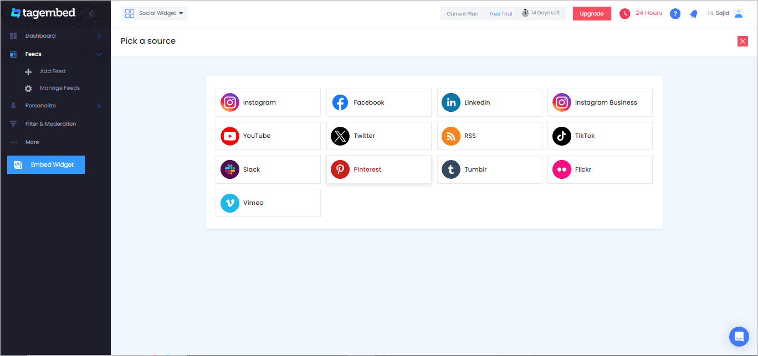Pick the LinkedIn source icon
Image resolution: width=758 pixels, height=356 pixels.
(451, 102)
